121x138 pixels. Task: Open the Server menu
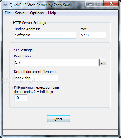click(x=20, y=13)
